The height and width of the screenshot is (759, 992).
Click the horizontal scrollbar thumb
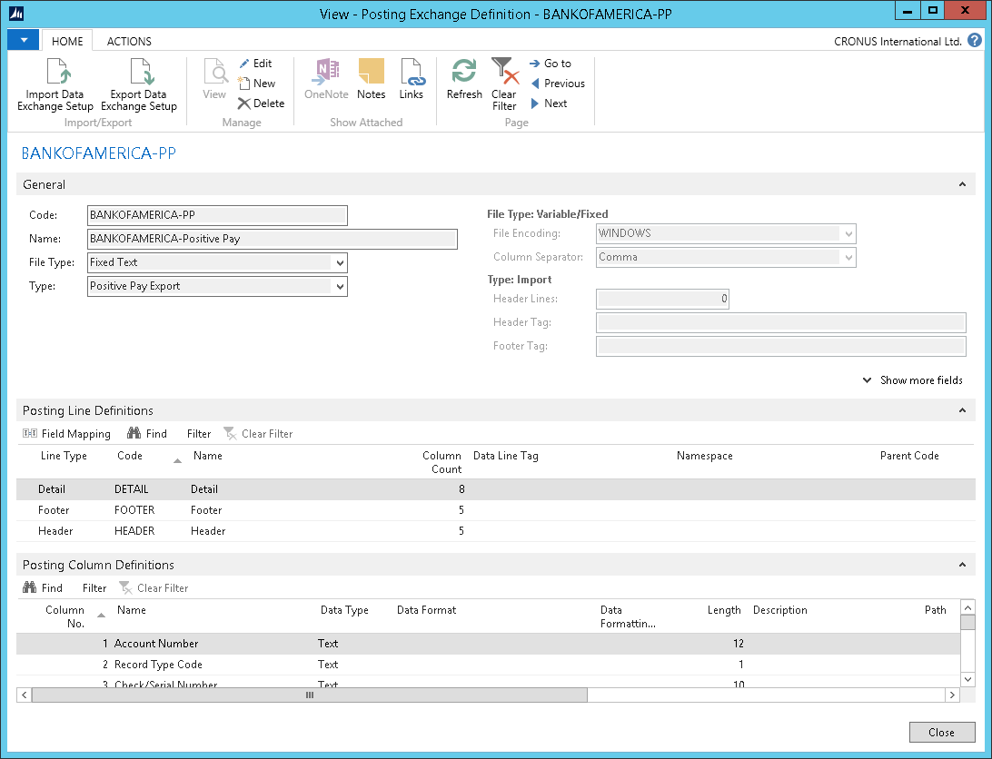(310, 695)
